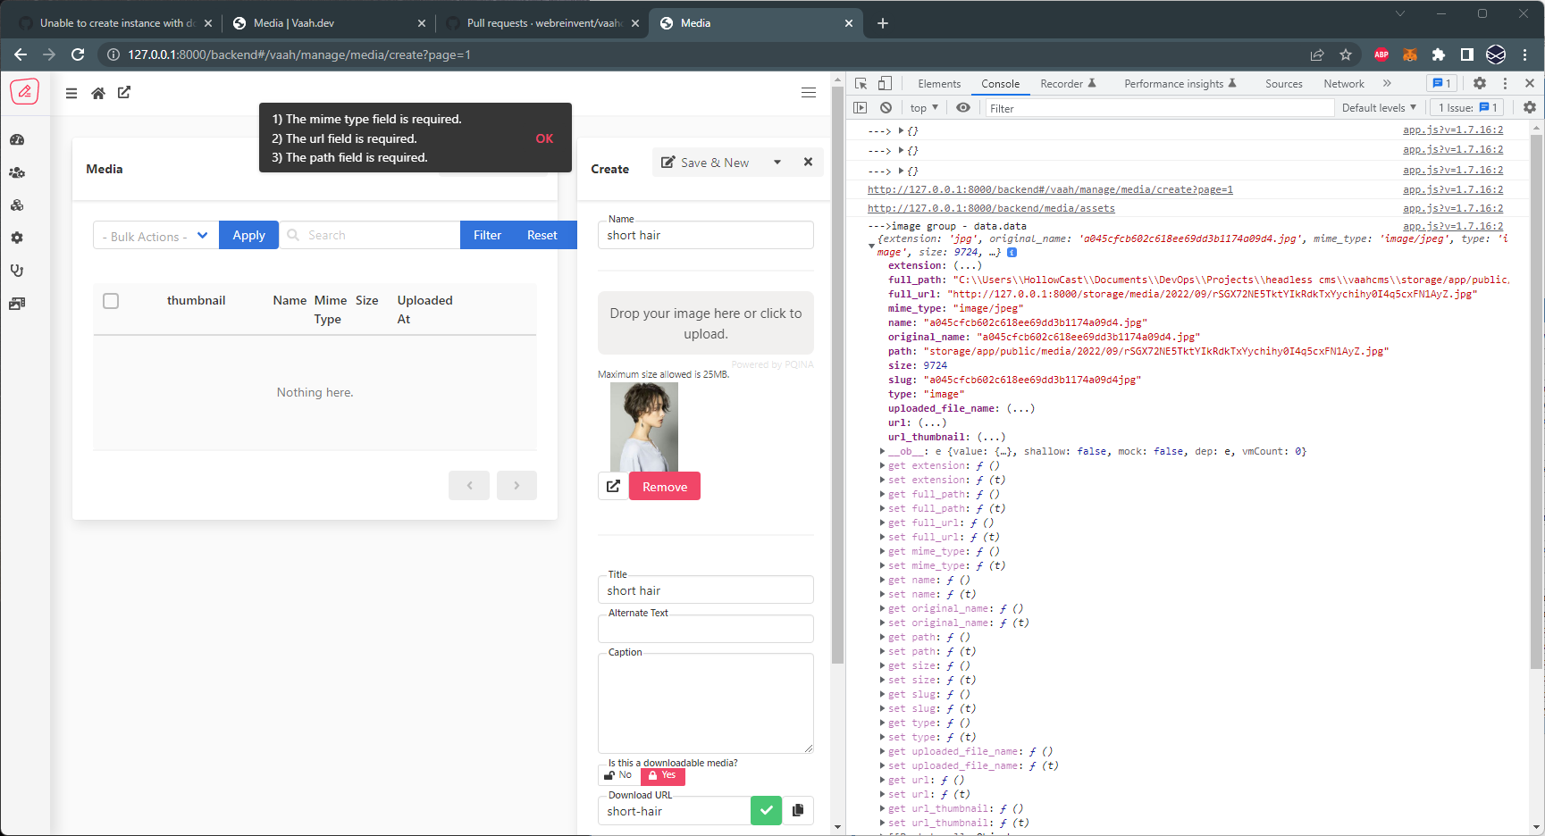The width and height of the screenshot is (1545, 836).
Task: Open console settings gear in the filter row
Action: pyautogui.click(x=1530, y=107)
